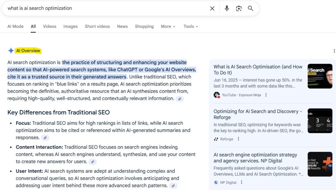This screenshot has width=336, height=190.
Task: Click source link icon after User Intent bullet
Action: click(x=173, y=186)
